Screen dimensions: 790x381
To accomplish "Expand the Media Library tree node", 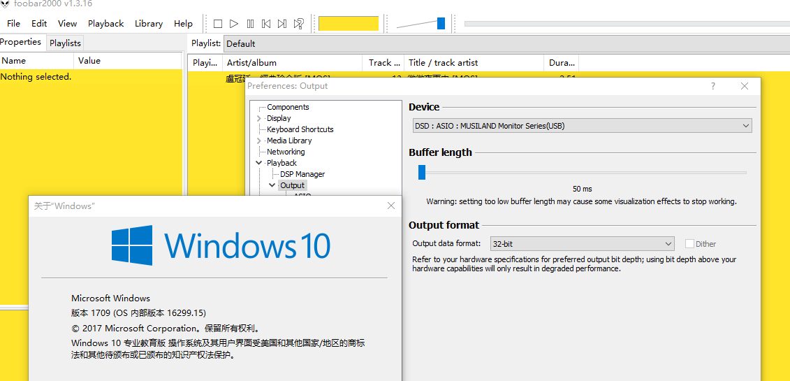I will click(259, 141).
